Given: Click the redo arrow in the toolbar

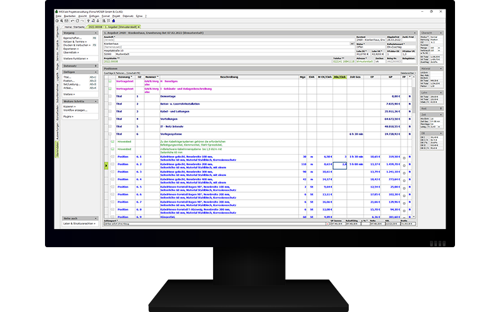Looking at the screenshot, I should click(x=82, y=21).
